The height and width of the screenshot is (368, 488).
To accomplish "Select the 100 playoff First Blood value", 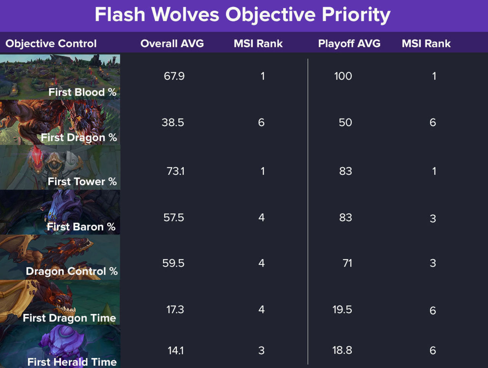I will pos(343,76).
